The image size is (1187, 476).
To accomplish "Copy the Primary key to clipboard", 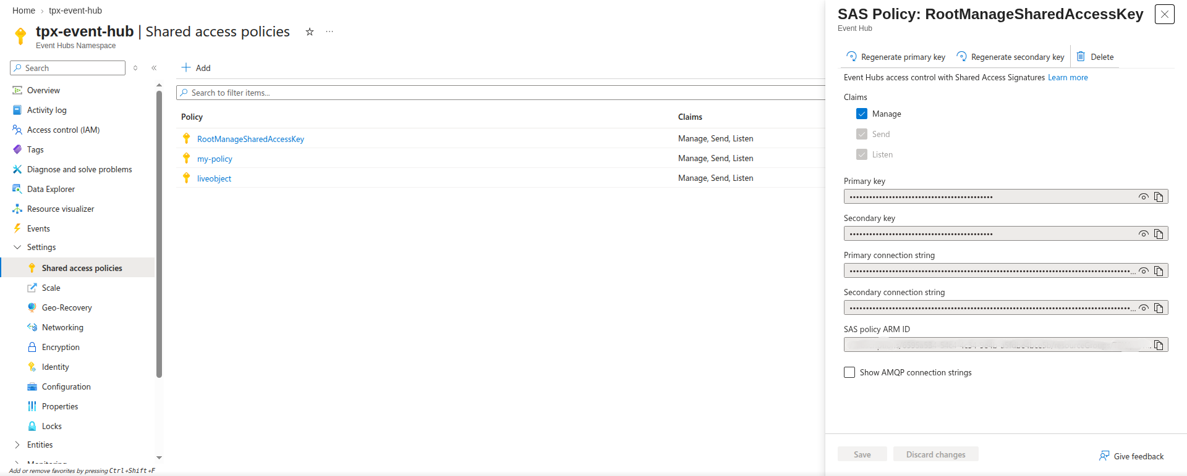I will tap(1159, 197).
